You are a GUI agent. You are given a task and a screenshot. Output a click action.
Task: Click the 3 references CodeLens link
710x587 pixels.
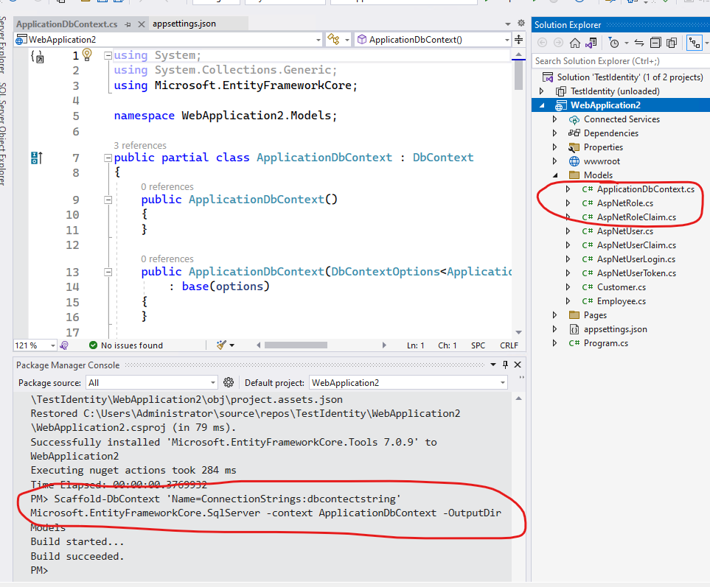(140, 146)
